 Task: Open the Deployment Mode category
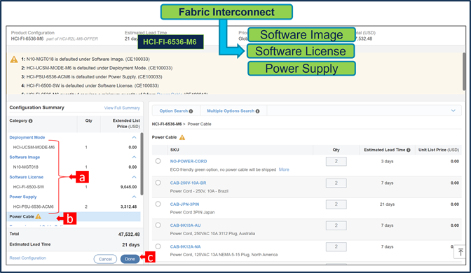tap(27, 137)
